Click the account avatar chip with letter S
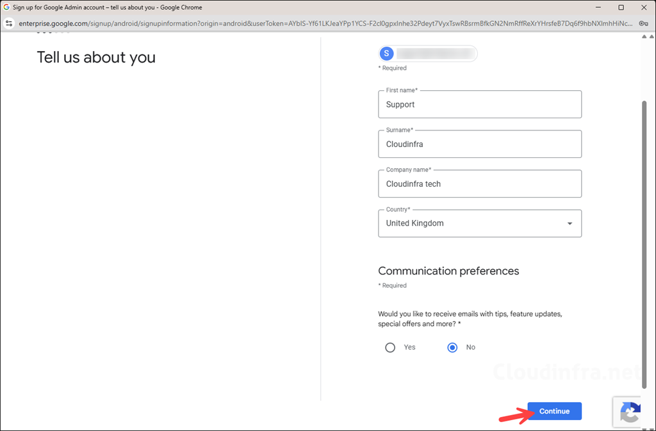 click(x=428, y=54)
